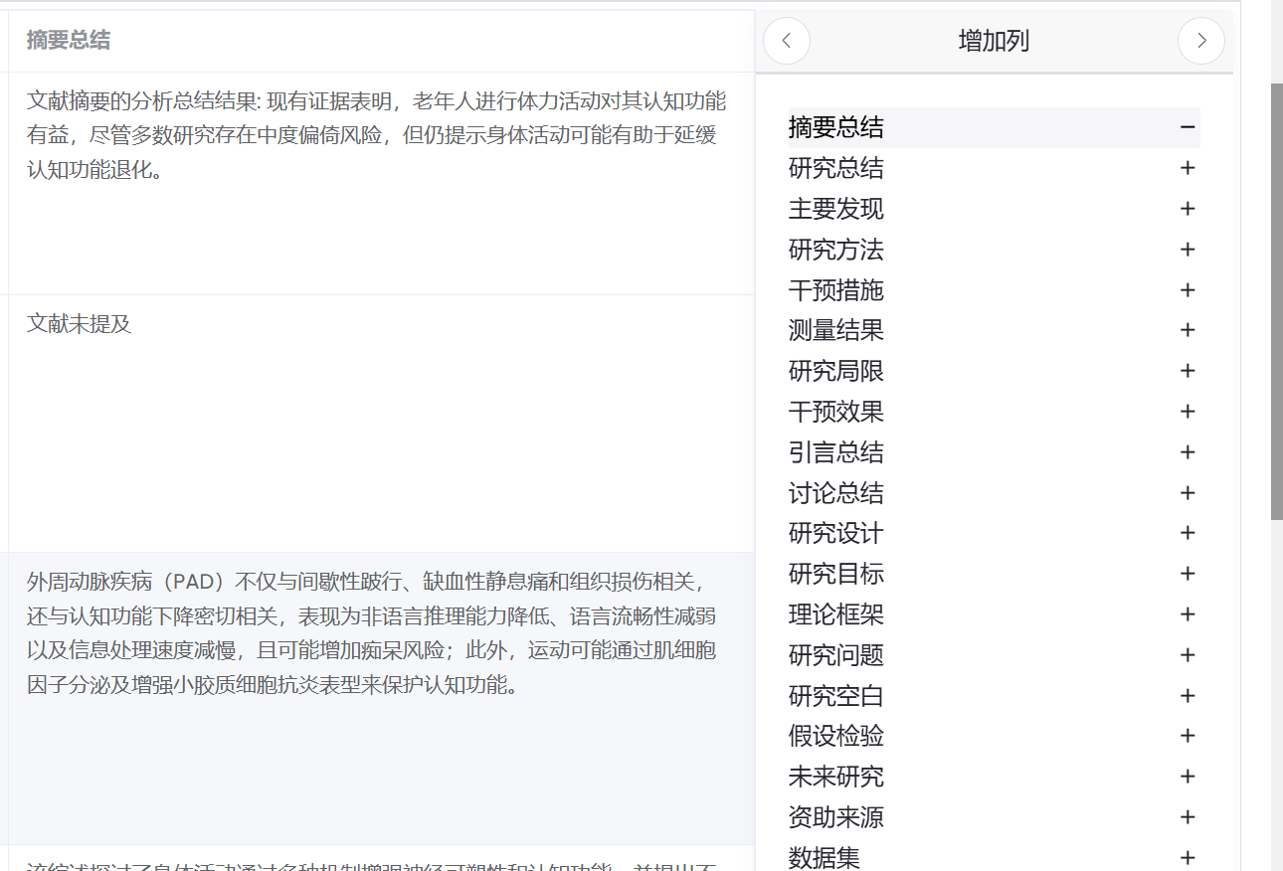The height and width of the screenshot is (871, 1283).
Task: Expand the 未来研究 entry
Action: click(x=1188, y=777)
